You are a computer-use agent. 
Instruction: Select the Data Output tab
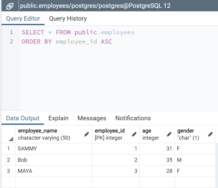[x=23, y=118]
